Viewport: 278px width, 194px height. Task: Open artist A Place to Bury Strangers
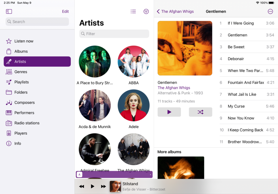(95, 62)
